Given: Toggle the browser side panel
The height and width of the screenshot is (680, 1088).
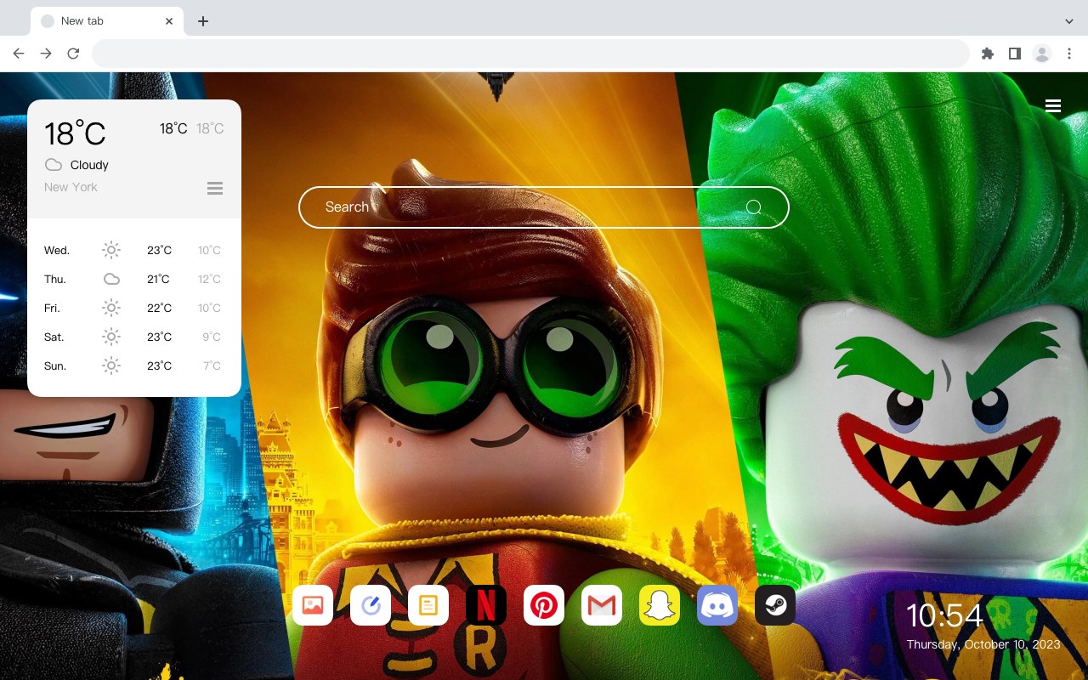Looking at the screenshot, I should (x=1014, y=54).
